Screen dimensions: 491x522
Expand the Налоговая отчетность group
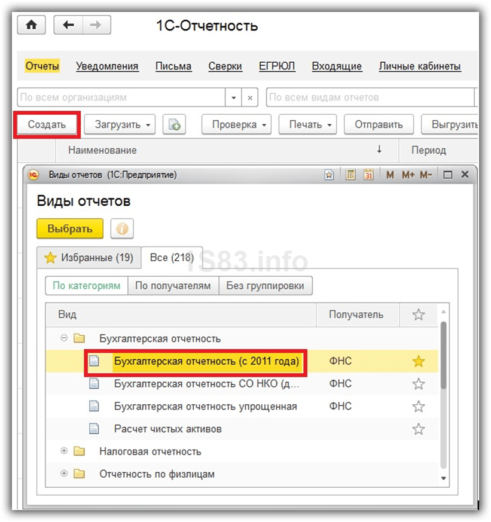click(64, 451)
